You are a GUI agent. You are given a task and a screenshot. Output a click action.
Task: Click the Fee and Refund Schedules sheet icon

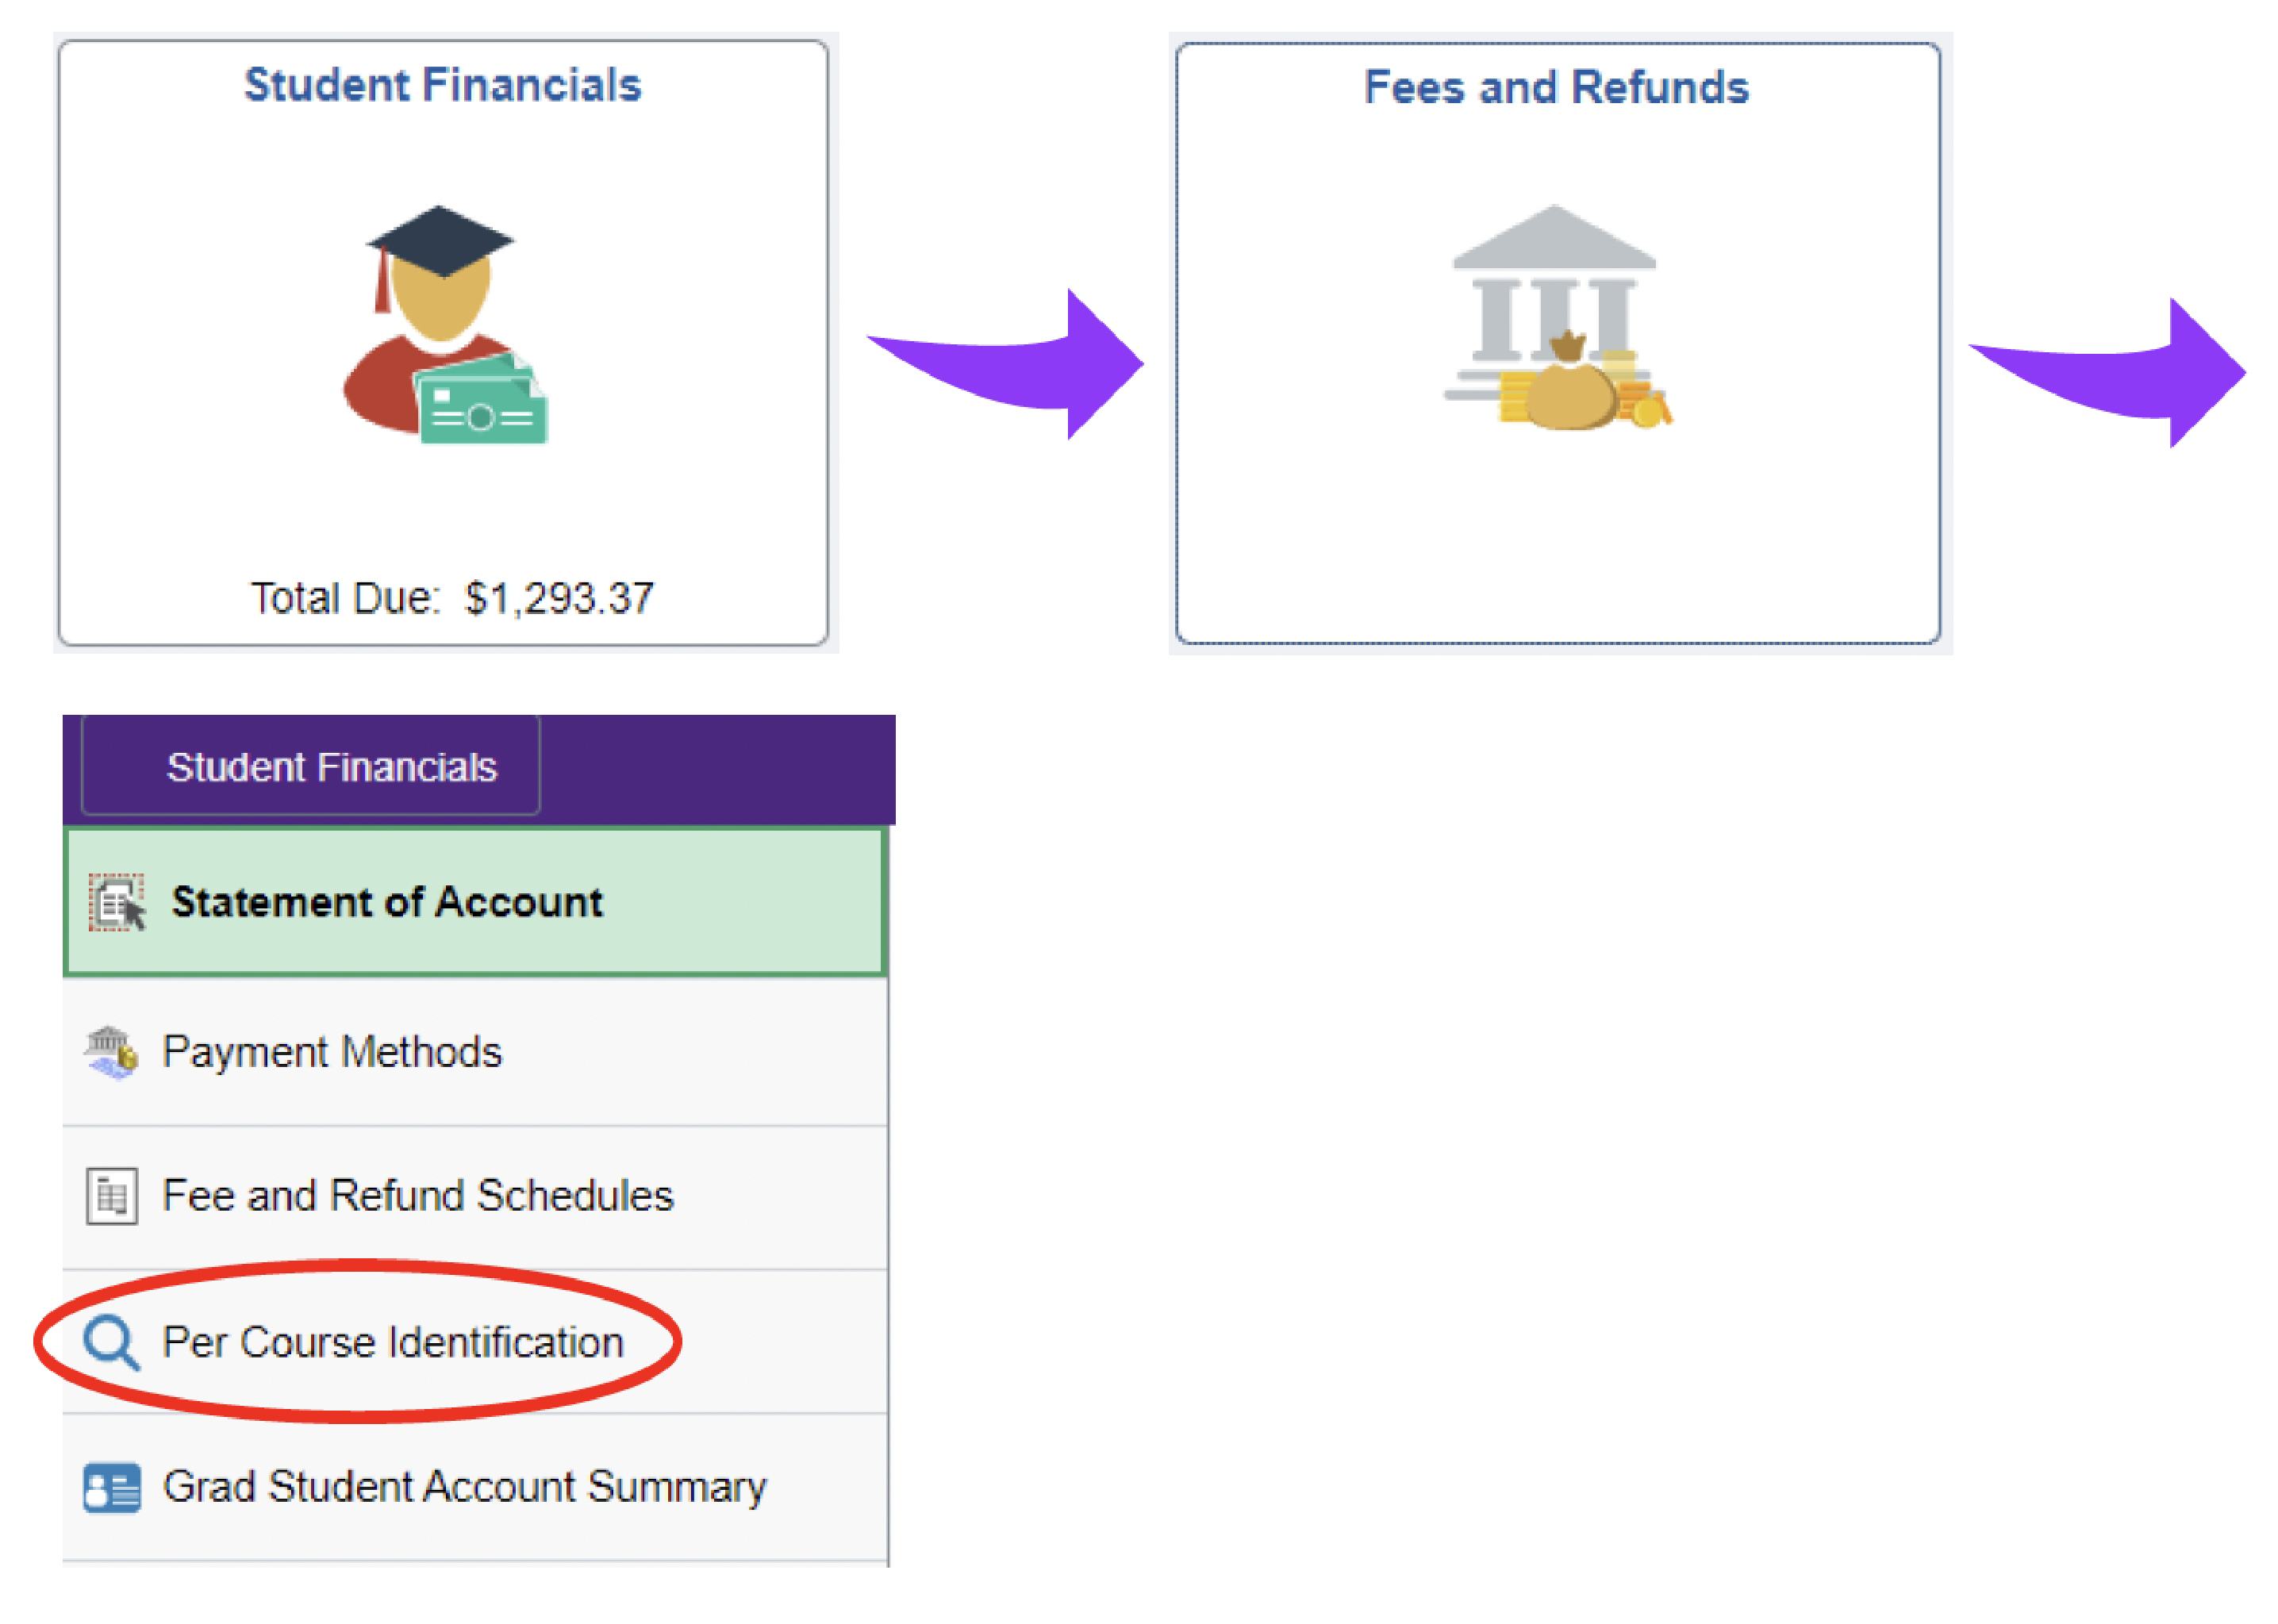112,1197
